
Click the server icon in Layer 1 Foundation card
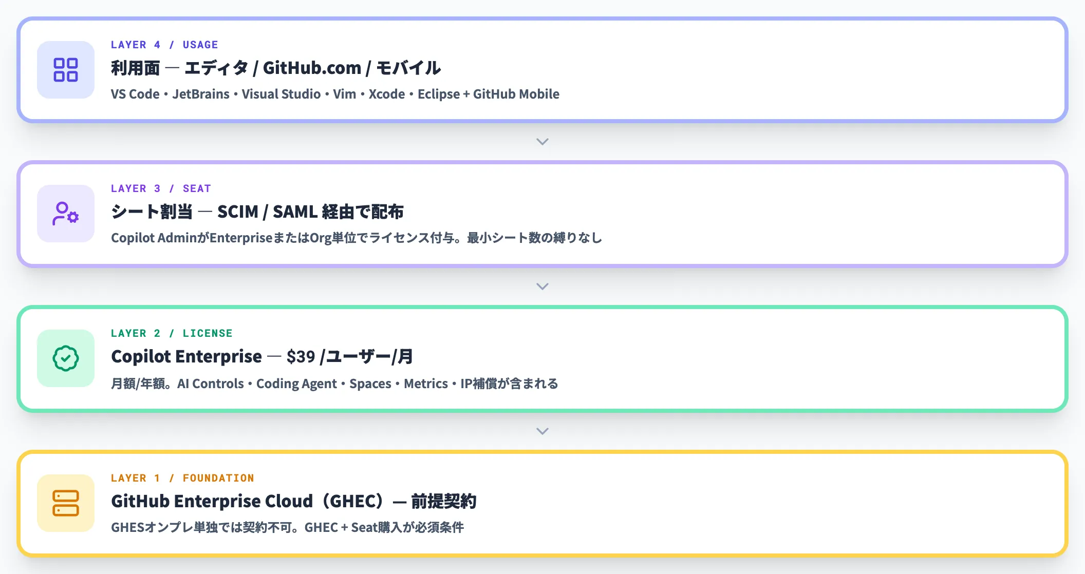[x=66, y=503]
